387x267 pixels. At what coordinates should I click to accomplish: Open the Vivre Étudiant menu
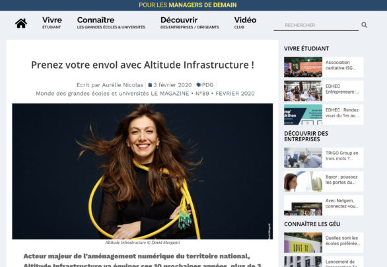[x=52, y=22]
